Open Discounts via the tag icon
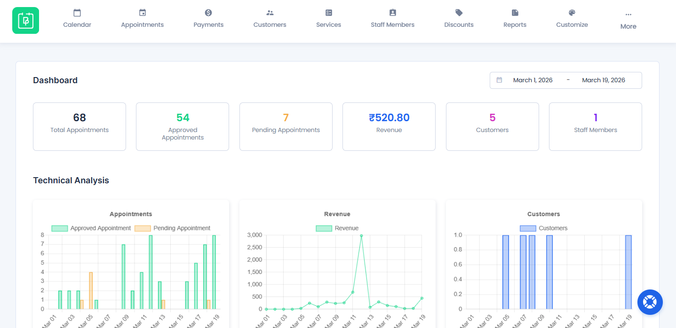 [x=459, y=13]
